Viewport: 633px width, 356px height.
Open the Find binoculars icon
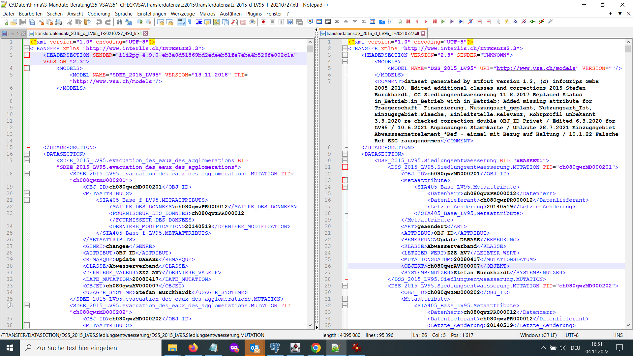(119, 22)
